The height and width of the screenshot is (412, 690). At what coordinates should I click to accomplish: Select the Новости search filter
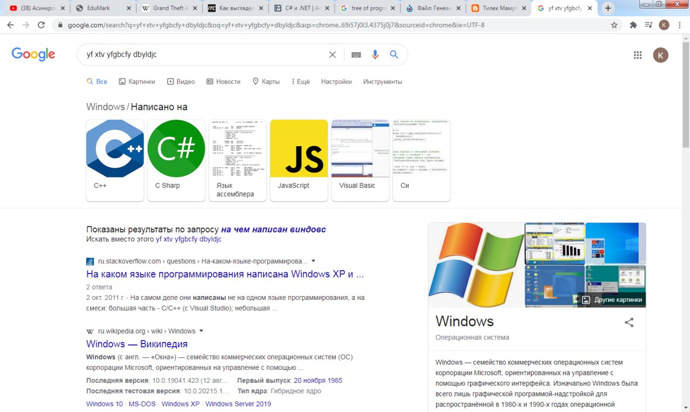click(223, 81)
